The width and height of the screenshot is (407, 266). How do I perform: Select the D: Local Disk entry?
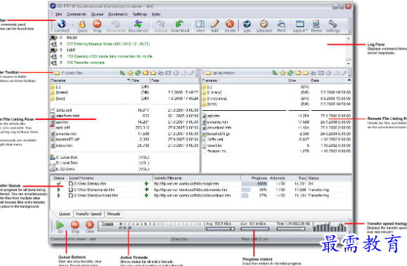tap(64, 163)
